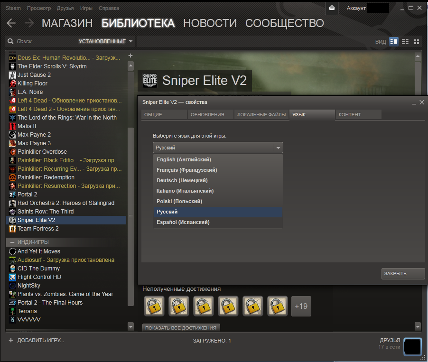The width and height of the screenshot is (428, 362).
Task: Select Saints Row: The Third
Action: coord(66,212)
